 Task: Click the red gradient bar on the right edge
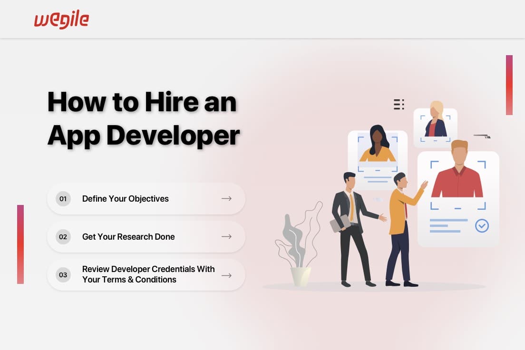509,86
